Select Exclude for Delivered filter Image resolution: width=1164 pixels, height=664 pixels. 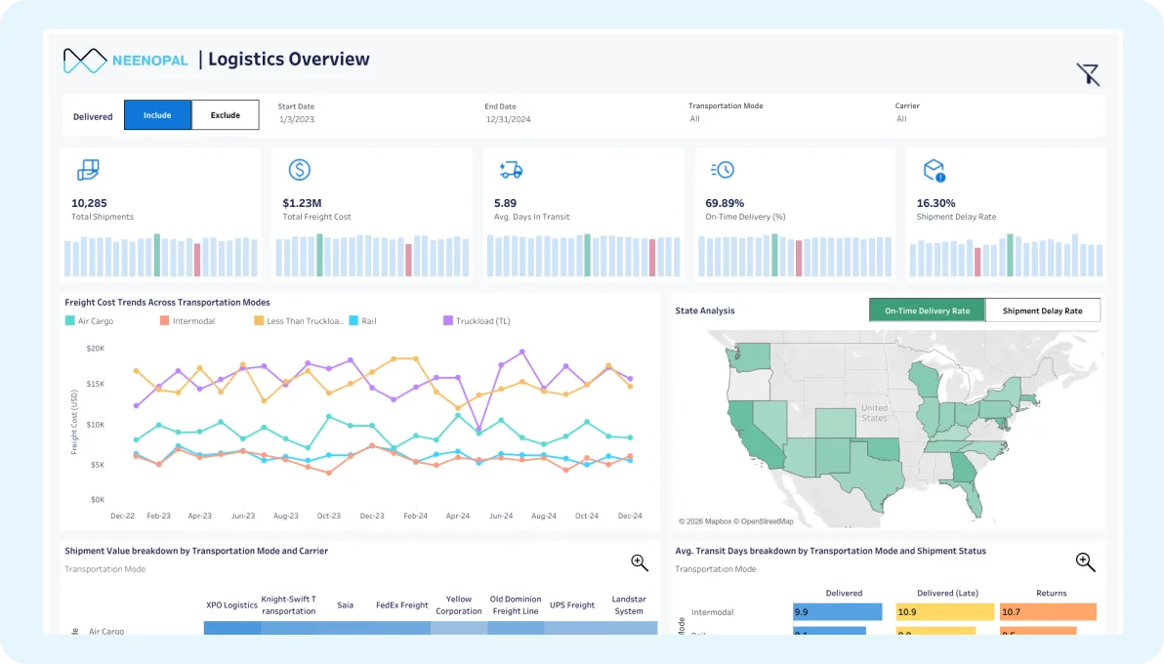pyautogui.click(x=225, y=115)
